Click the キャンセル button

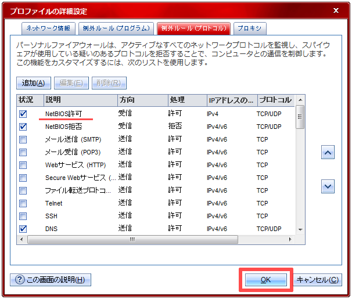[318, 280]
